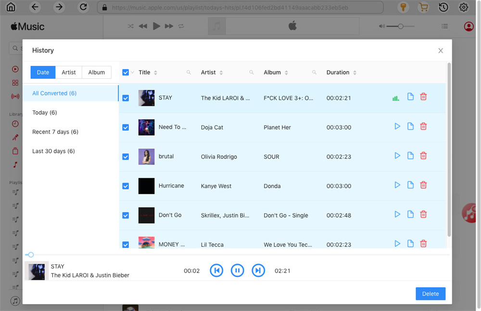Uncheck the STAY track checkbox
The image size is (481, 311).
point(126,98)
